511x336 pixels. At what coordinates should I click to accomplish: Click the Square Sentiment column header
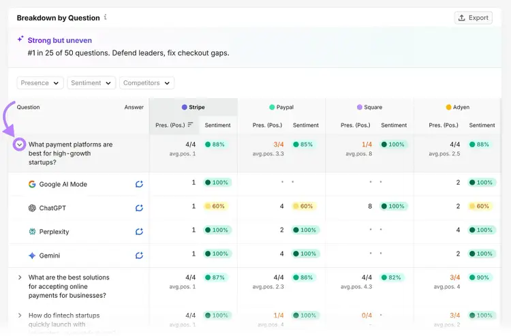tap(394, 125)
